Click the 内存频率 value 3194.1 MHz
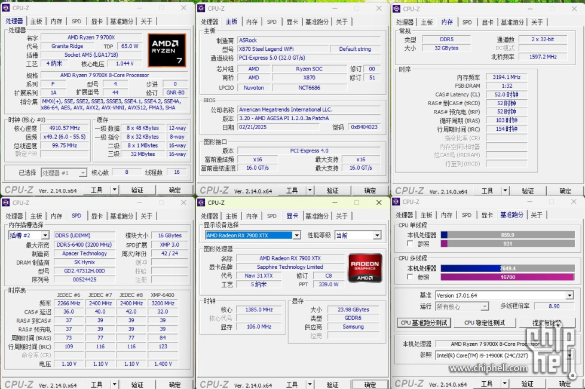The height and width of the screenshot is (389, 585). point(506,77)
